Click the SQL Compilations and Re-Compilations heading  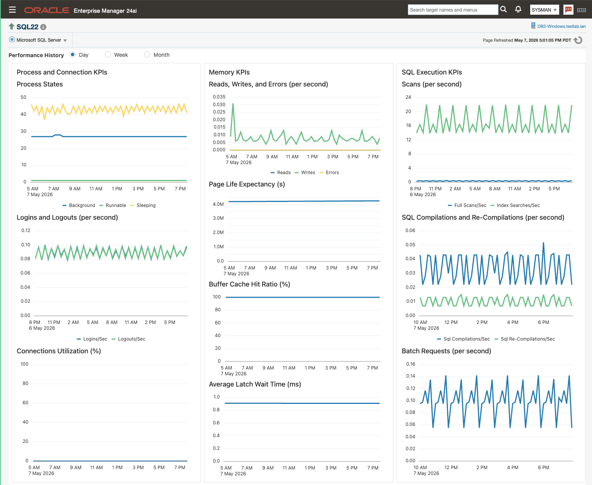coord(483,217)
